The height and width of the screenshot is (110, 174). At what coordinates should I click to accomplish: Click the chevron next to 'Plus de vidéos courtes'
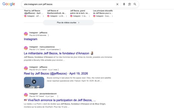point(79,23)
